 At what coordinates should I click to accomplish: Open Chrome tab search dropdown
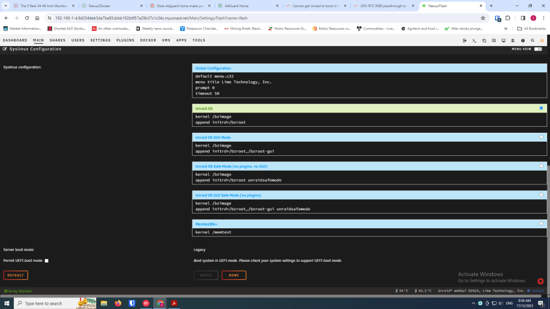point(5,5)
